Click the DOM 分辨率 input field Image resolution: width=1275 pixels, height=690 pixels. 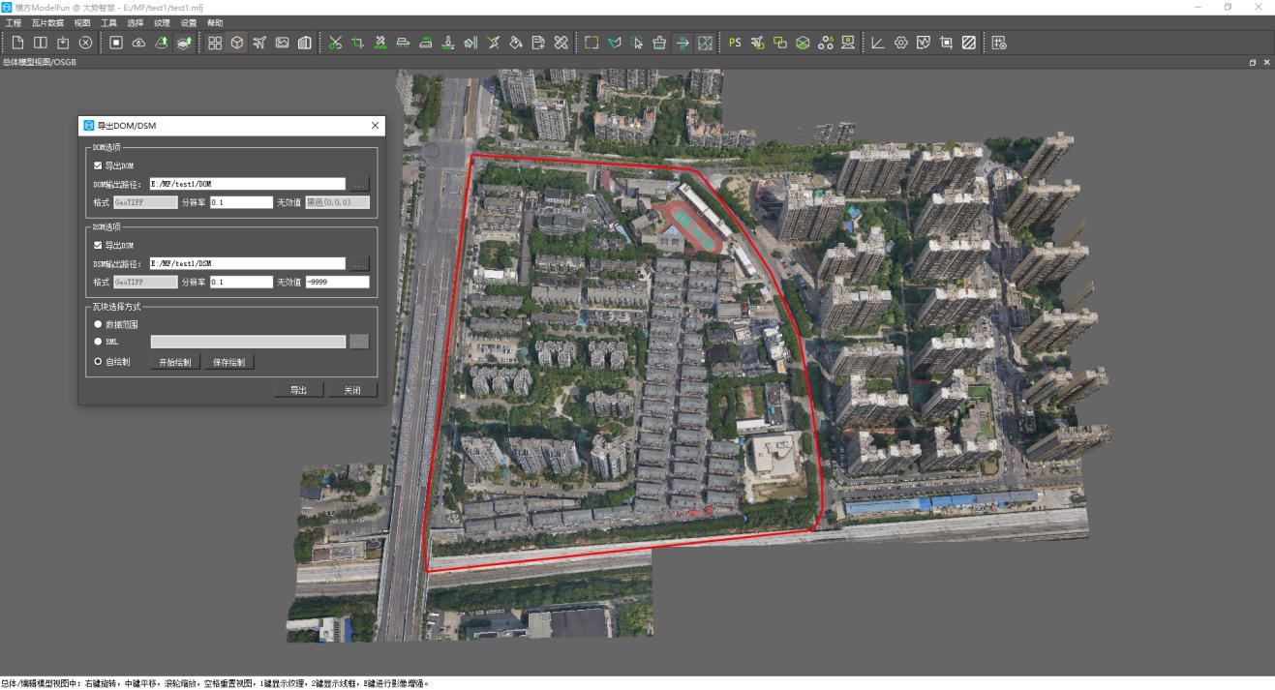point(241,202)
